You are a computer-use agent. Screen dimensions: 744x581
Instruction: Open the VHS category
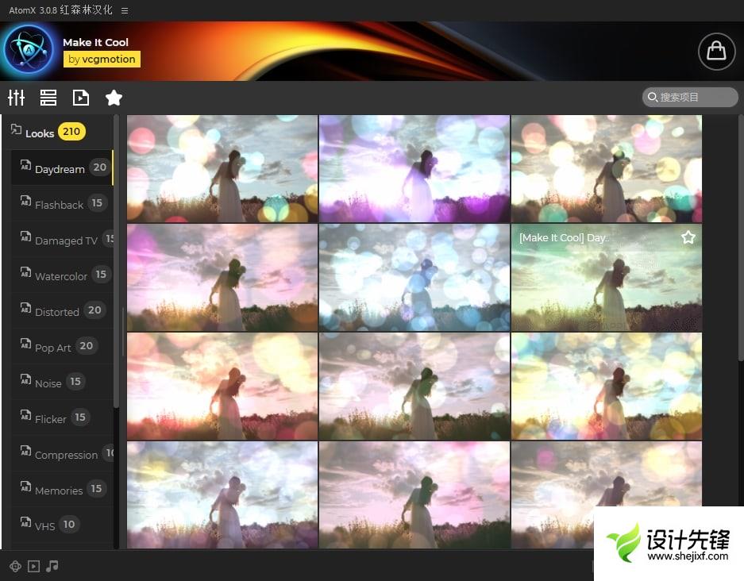[x=45, y=525]
